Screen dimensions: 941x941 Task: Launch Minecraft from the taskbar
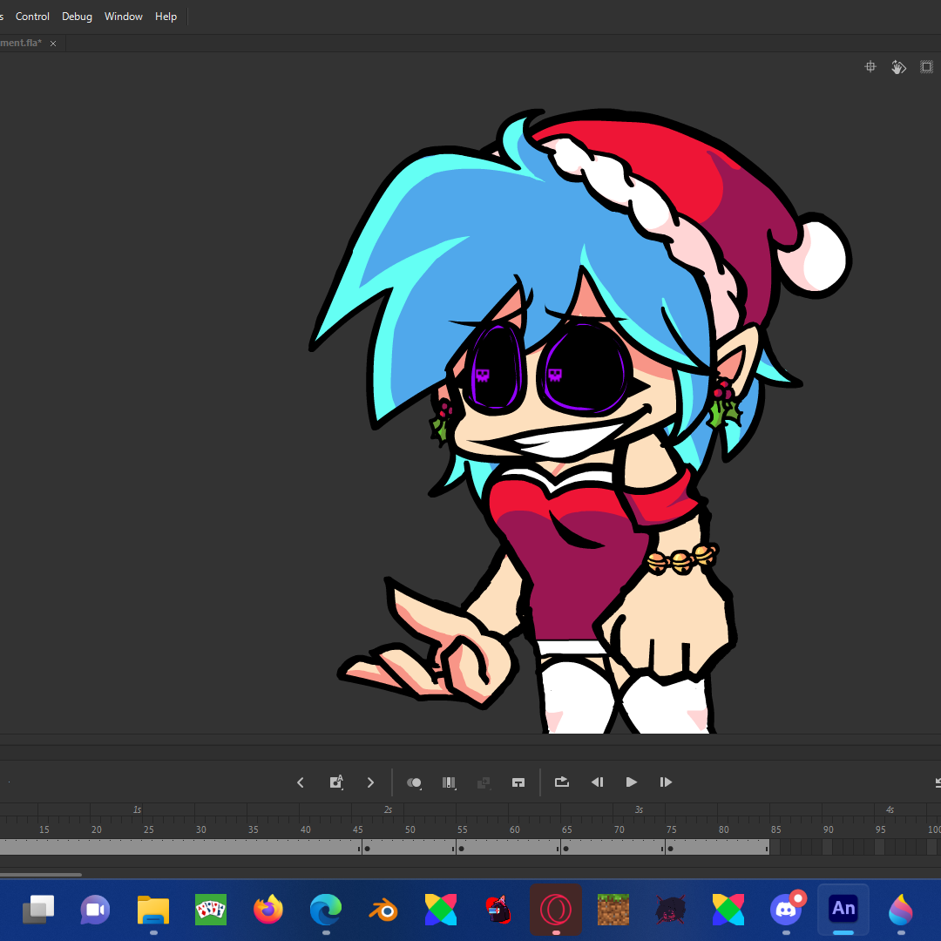click(x=613, y=910)
